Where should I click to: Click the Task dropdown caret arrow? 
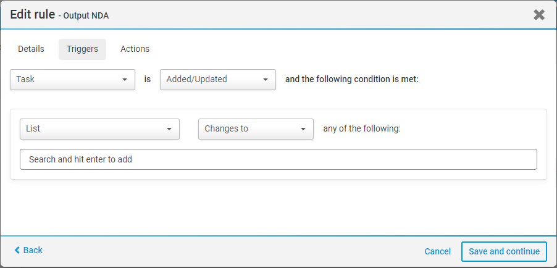coord(125,80)
